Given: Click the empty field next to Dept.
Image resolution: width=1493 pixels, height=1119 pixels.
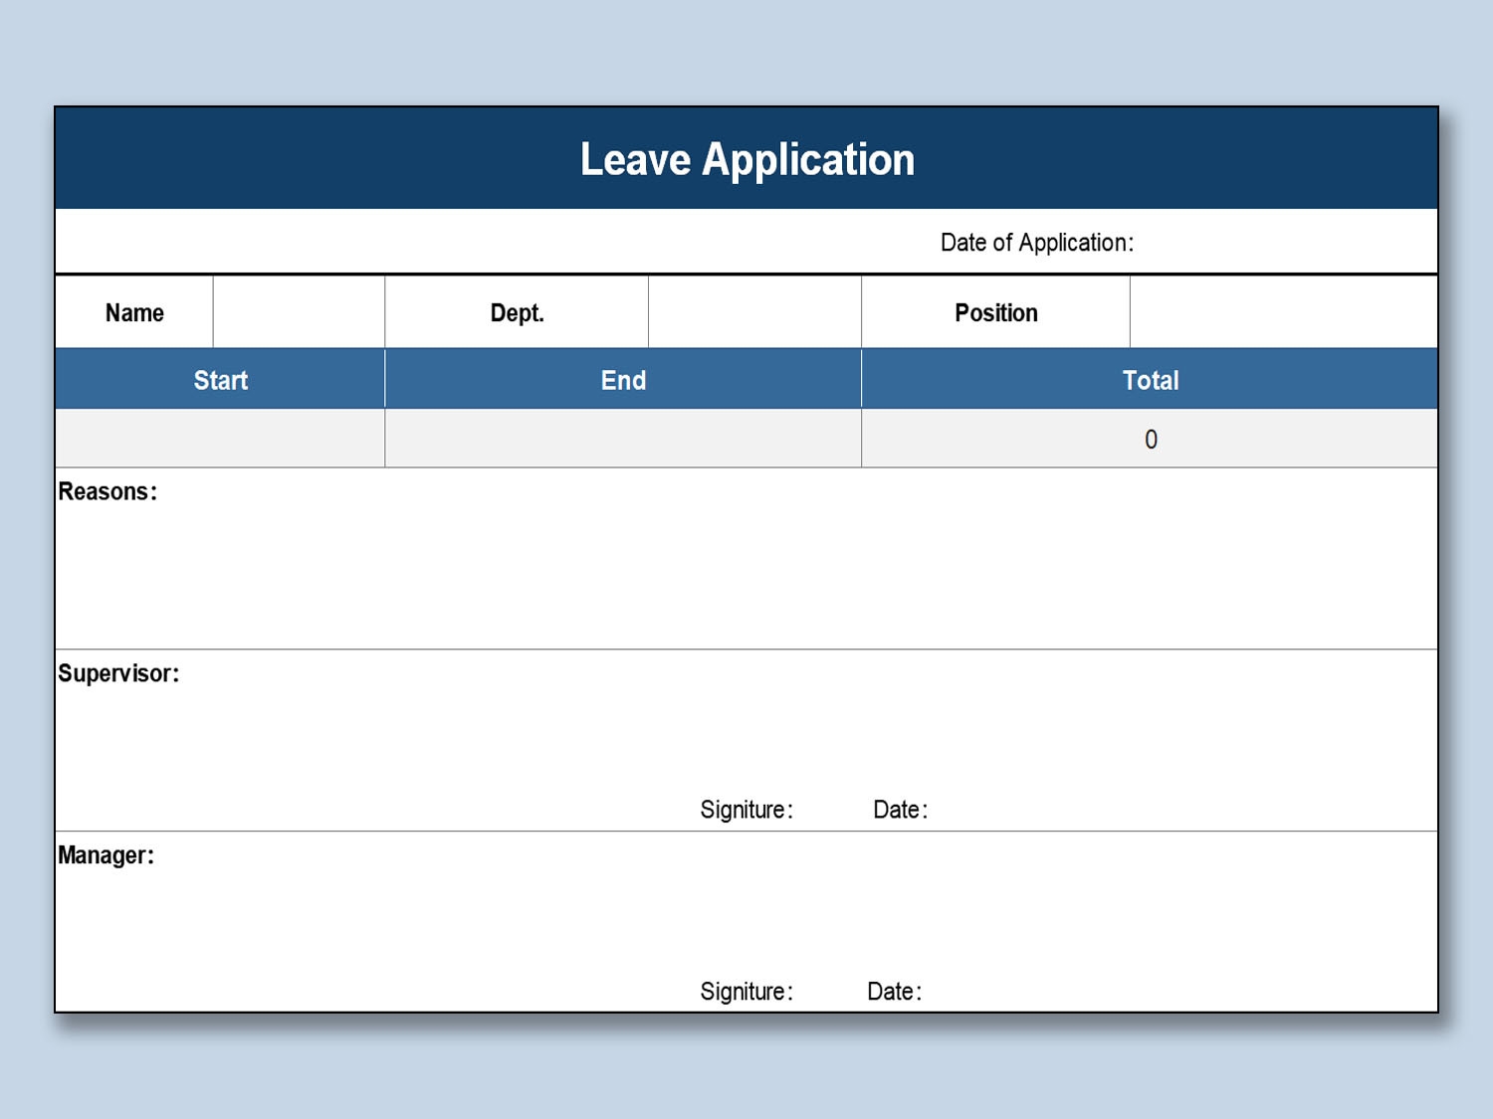Looking at the screenshot, I should (754, 312).
